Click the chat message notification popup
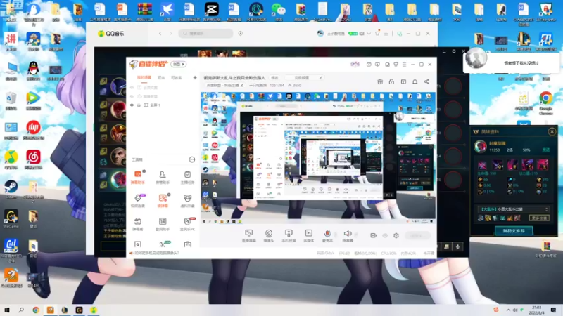Screen dimensions: 563x316 coord(512,62)
